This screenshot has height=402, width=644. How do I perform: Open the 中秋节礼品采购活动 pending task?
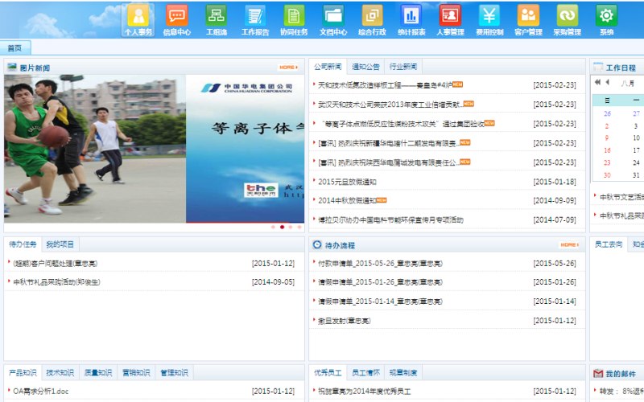(56, 282)
